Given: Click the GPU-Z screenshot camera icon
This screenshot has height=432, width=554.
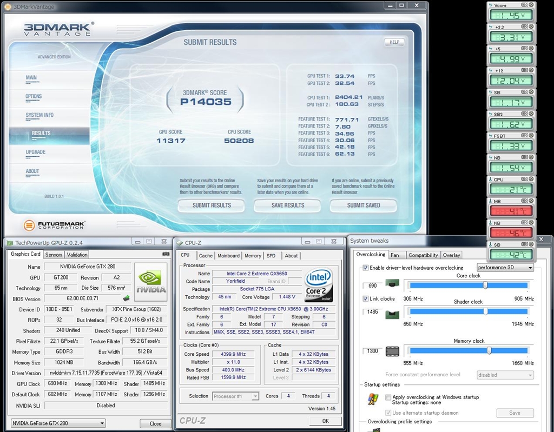Looking at the screenshot, I should [166, 254].
